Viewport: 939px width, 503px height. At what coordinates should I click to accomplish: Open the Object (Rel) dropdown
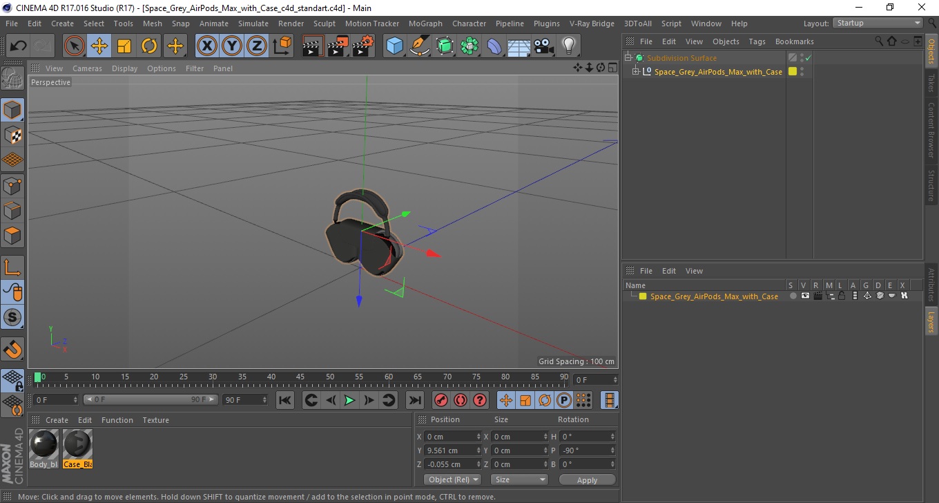point(453,480)
